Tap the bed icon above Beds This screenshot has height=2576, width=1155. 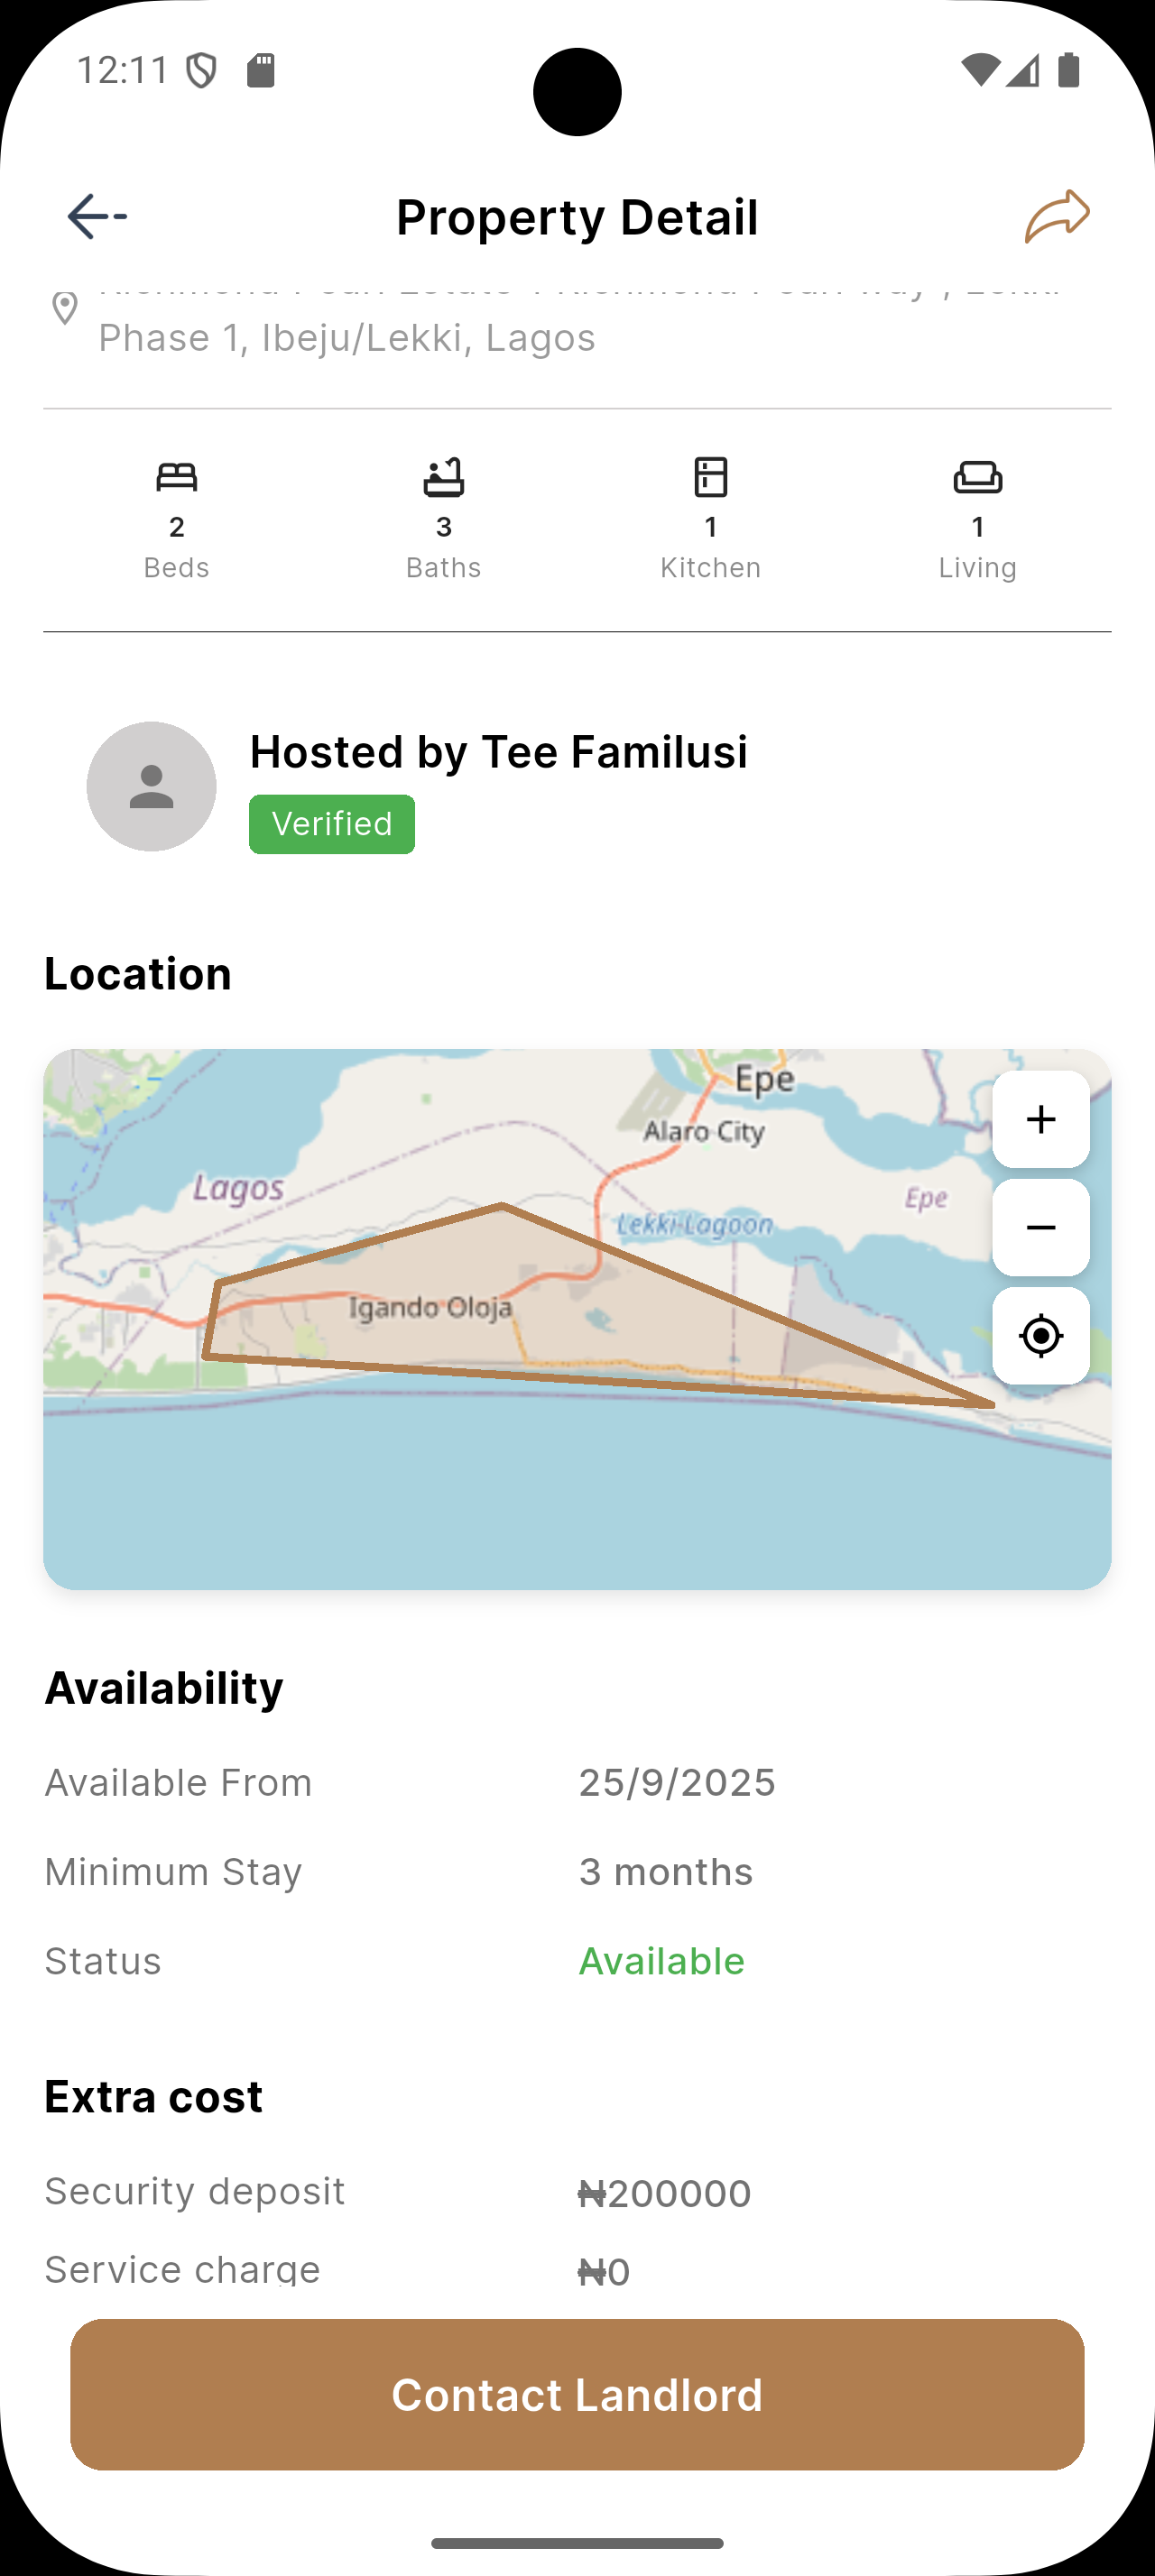click(x=177, y=477)
